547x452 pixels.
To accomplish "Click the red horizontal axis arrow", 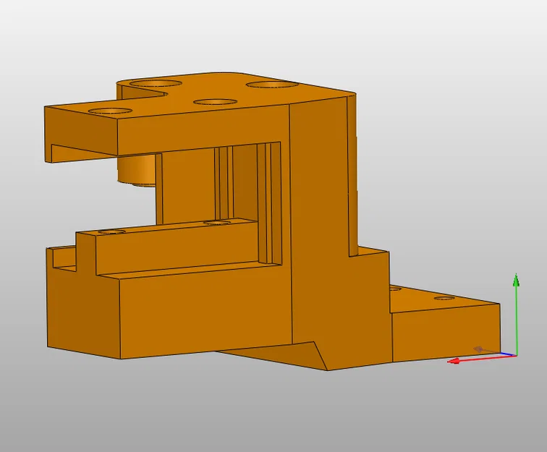I will point(481,359).
